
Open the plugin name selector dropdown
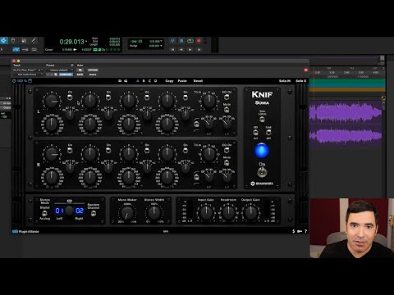(28, 75)
